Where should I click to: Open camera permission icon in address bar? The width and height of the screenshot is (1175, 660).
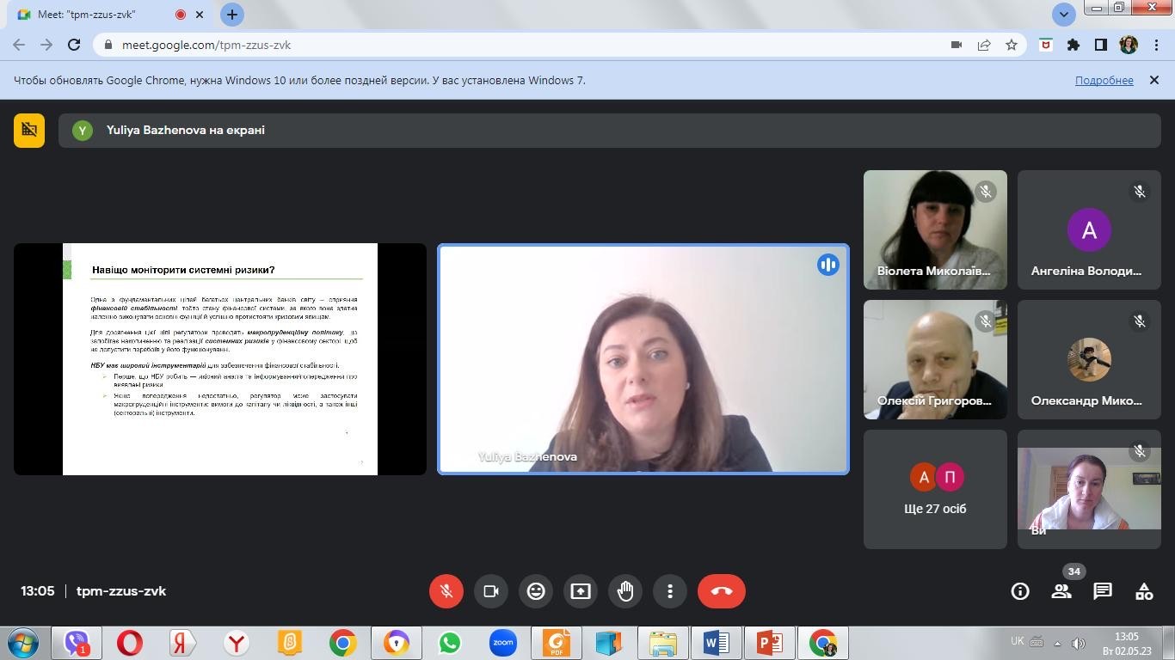coord(956,45)
